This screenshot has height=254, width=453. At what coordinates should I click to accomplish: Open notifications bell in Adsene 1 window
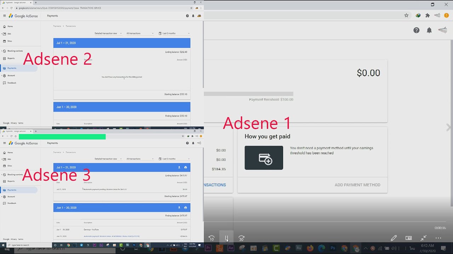pyautogui.click(x=429, y=30)
